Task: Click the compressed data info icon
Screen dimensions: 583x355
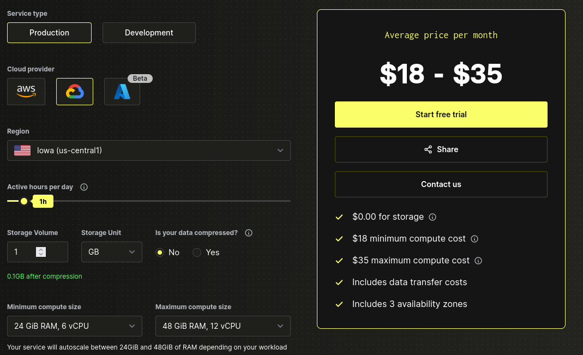Action: click(x=248, y=233)
